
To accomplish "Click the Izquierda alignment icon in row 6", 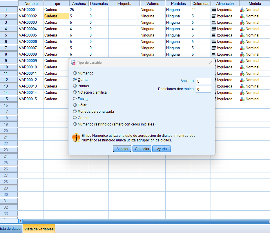I will coord(214,42).
